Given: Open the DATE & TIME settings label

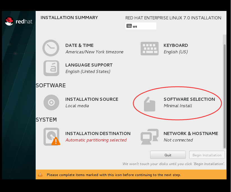Looking at the screenshot, I should 79,45.
